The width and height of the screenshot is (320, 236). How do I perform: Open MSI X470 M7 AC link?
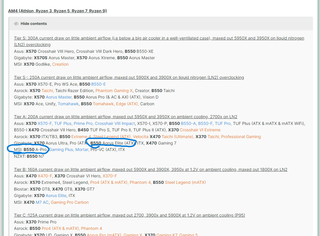coord(42,202)
